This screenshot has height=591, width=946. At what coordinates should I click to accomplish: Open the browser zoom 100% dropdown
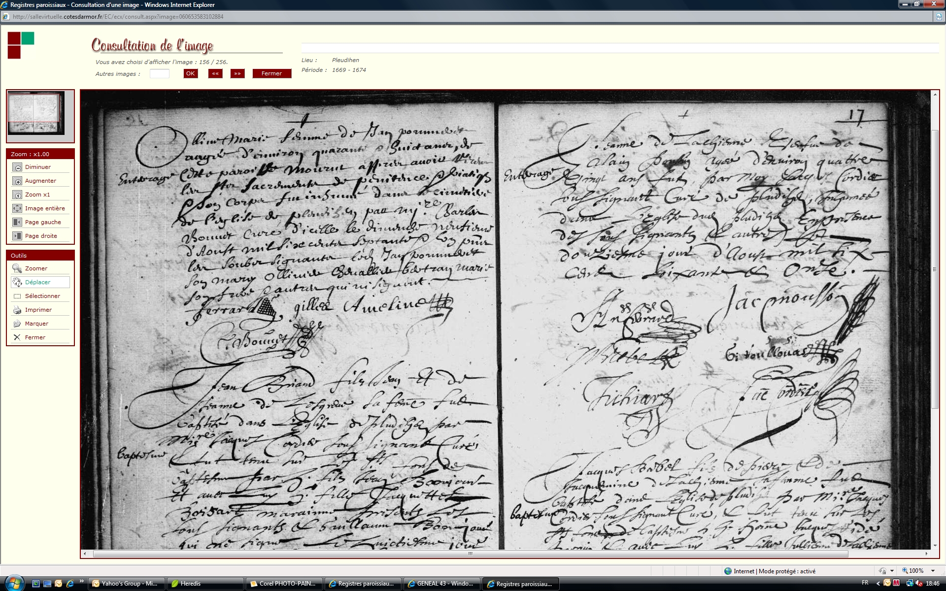[933, 571]
